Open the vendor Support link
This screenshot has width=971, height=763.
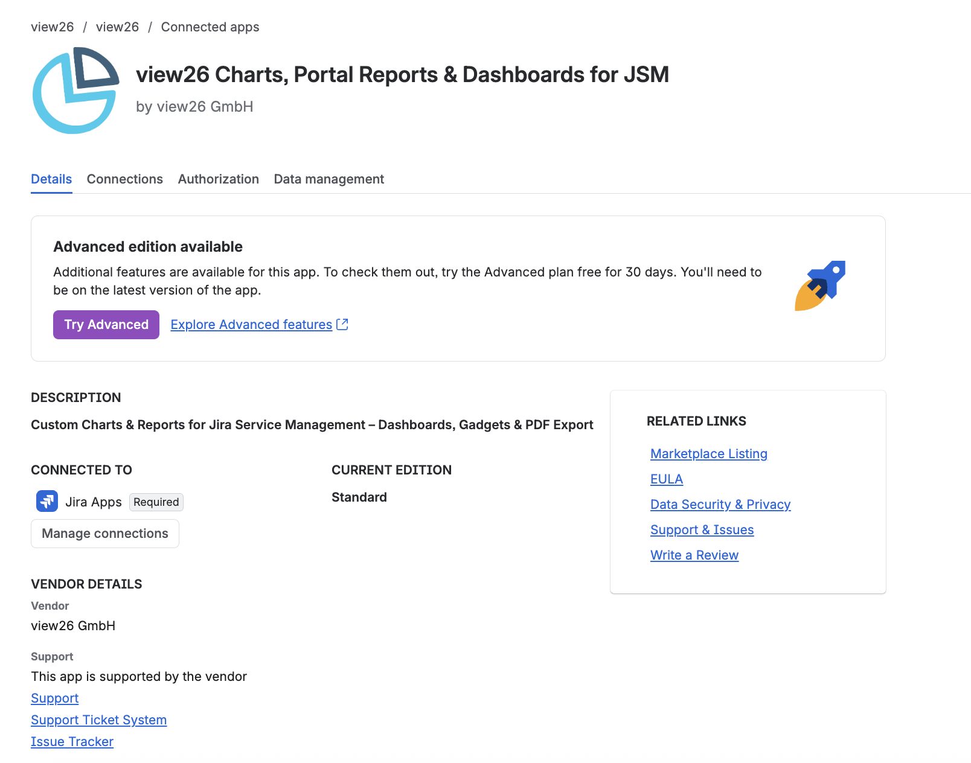(x=55, y=698)
